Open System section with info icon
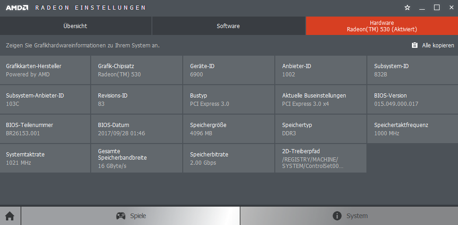Screen dimensions: 458x225 (349, 216)
